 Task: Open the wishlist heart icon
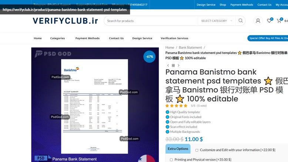[269, 21]
